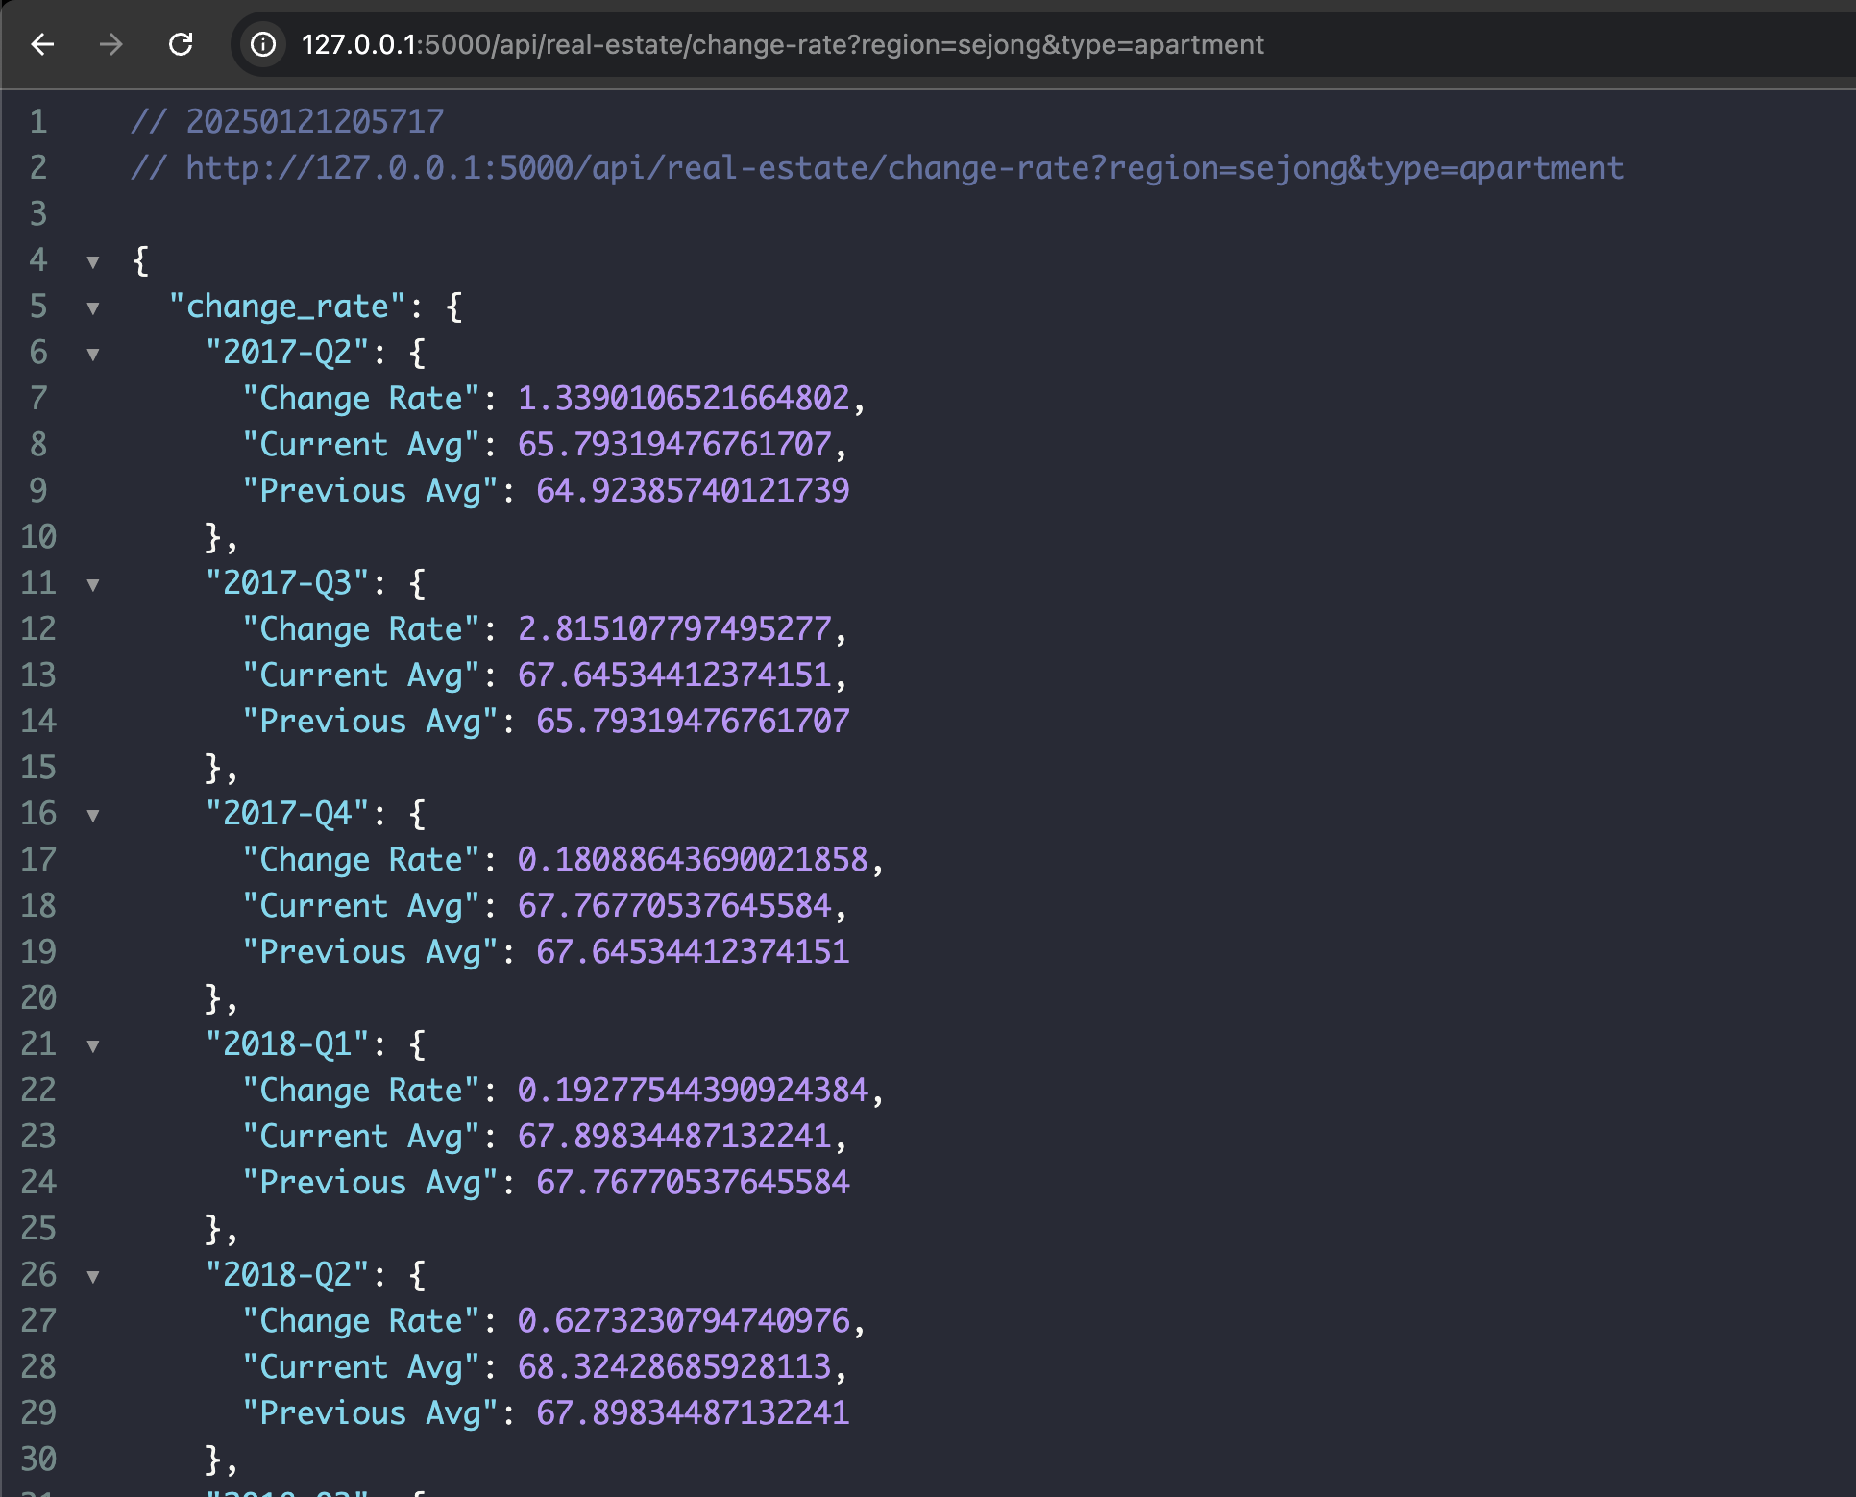Collapse the root JSON object
The height and width of the screenshot is (1497, 1856).
point(93,261)
